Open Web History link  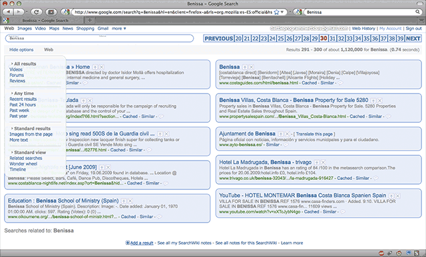coord(363,29)
